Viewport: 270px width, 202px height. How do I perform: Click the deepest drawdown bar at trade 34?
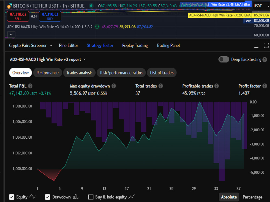click(222, 141)
